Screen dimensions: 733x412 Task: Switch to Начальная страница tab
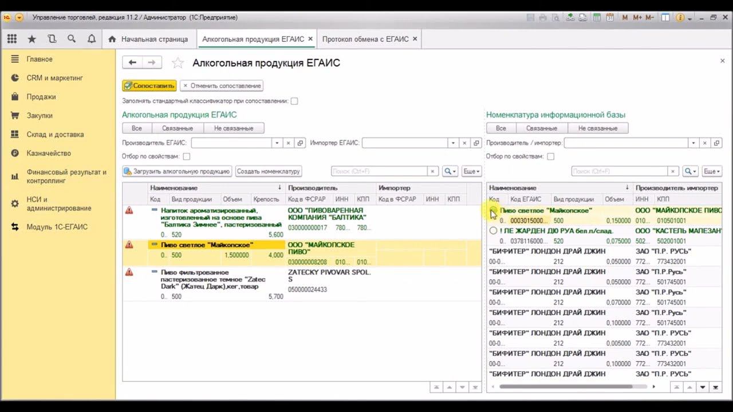tap(148, 39)
